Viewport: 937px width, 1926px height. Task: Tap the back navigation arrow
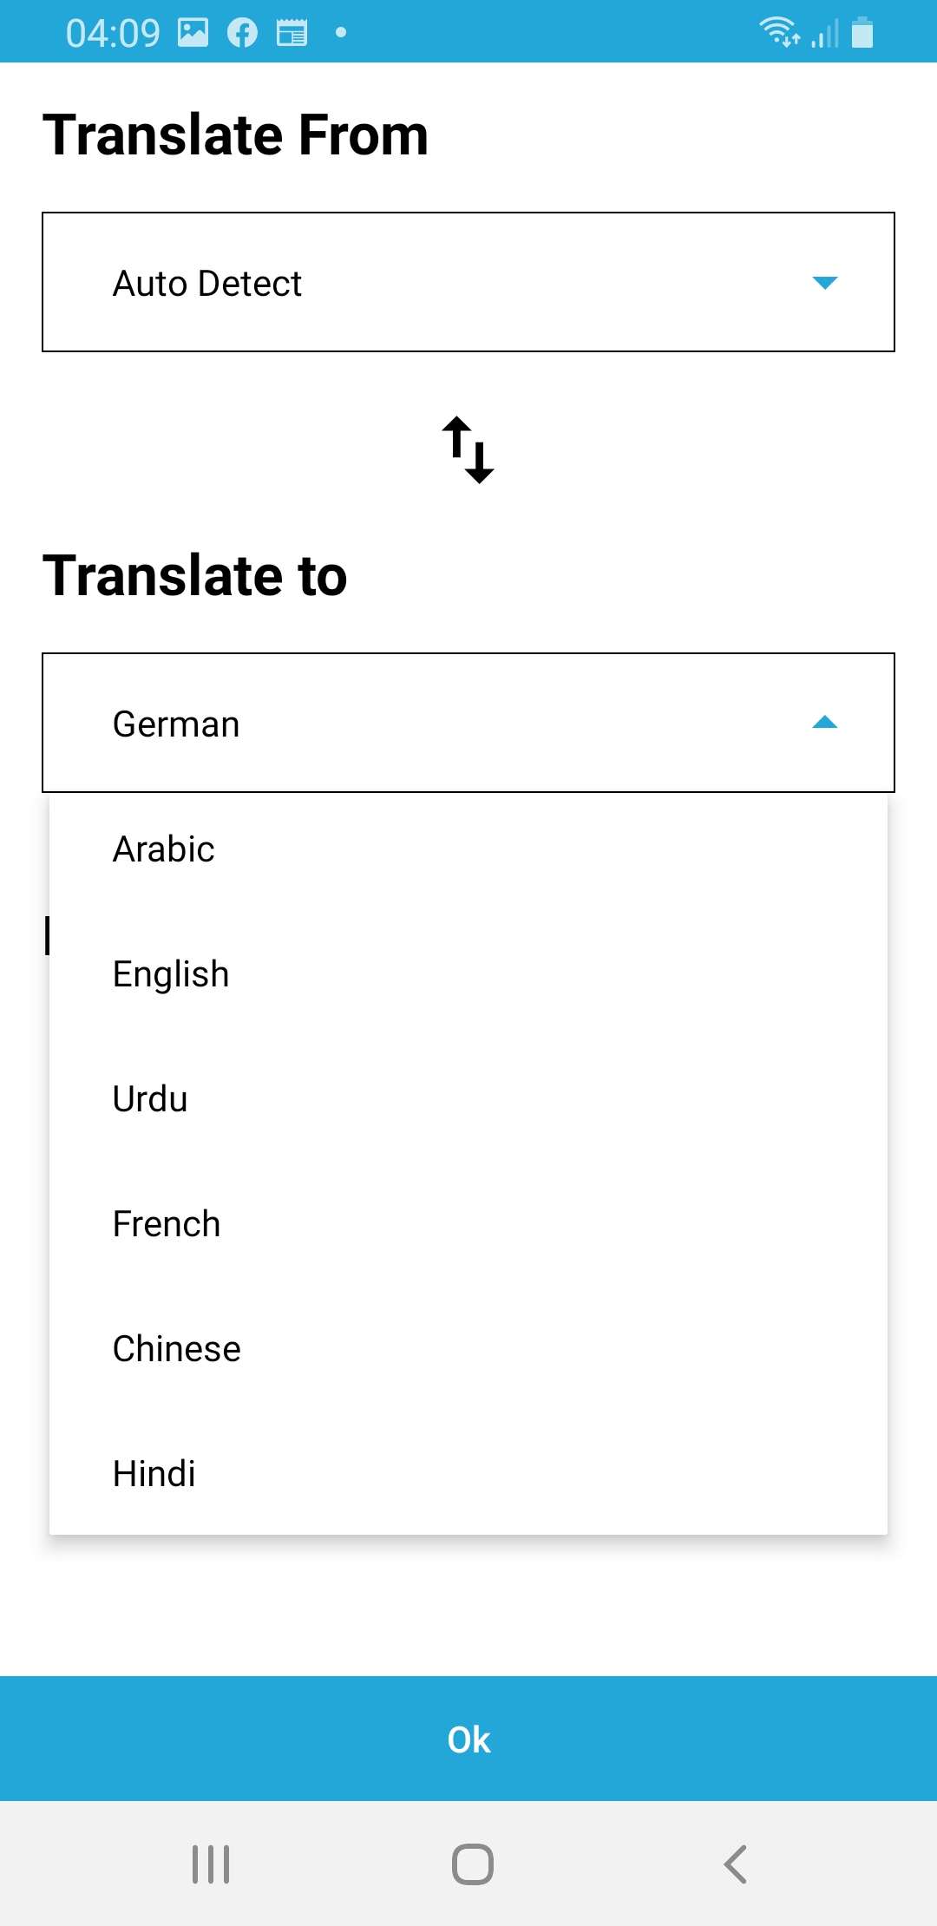point(735,1864)
